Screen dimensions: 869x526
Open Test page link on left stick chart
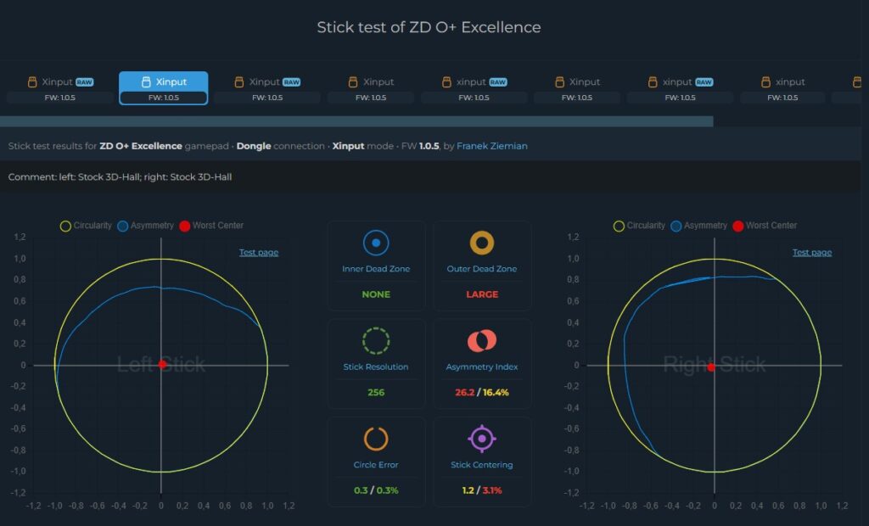point(258,252)
